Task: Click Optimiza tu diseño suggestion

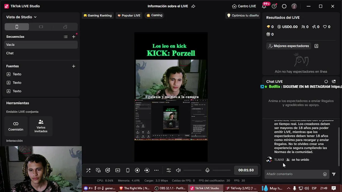Action: point(243,15)
